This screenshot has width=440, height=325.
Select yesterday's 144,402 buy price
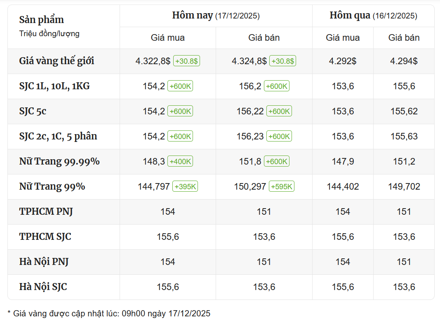pos(343,187)
